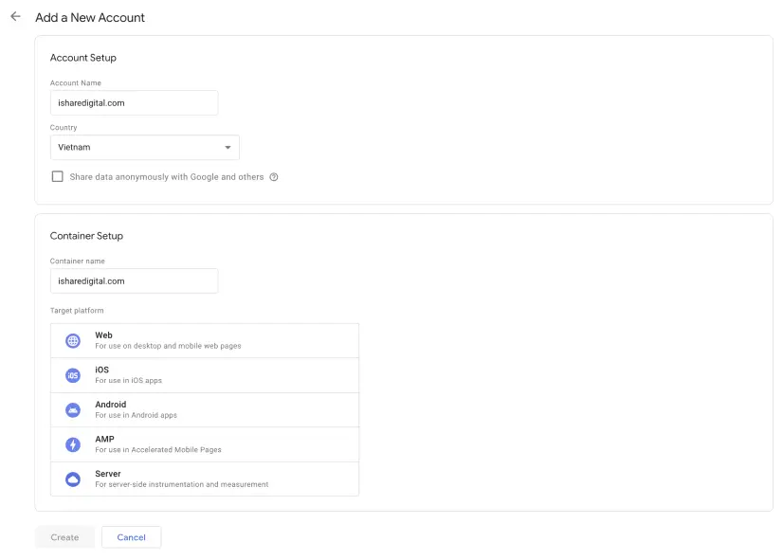This screenshot has width=783, height=560.
Task: Click 'For server-side instrumentation and measurement' text
Action: click(x=182, y=484)
